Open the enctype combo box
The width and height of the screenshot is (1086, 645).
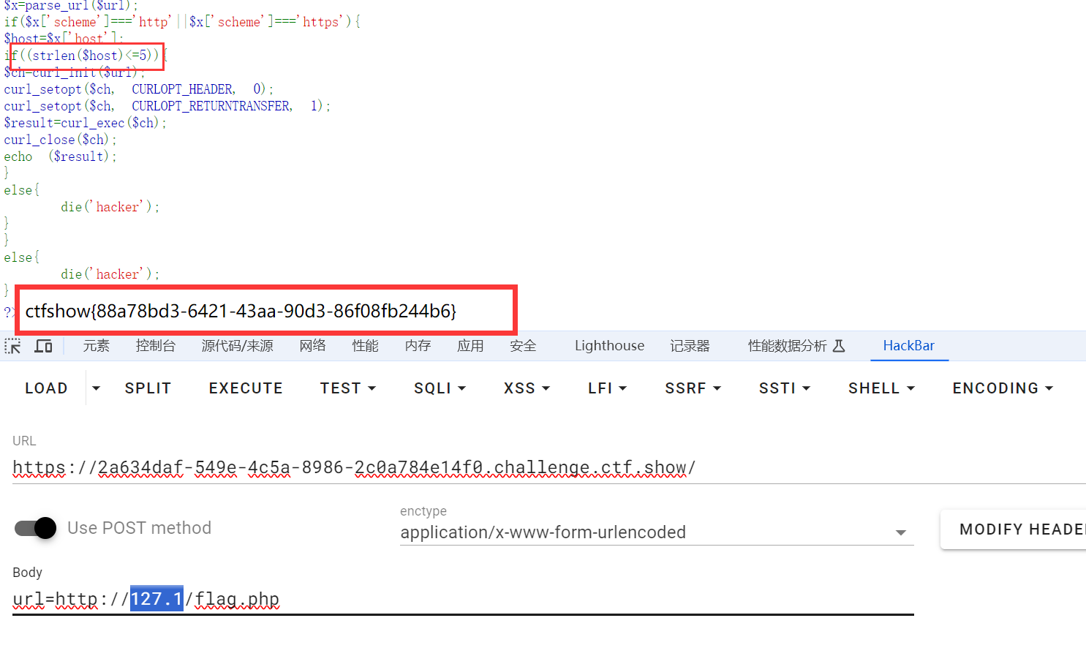(x=656, y=532)
